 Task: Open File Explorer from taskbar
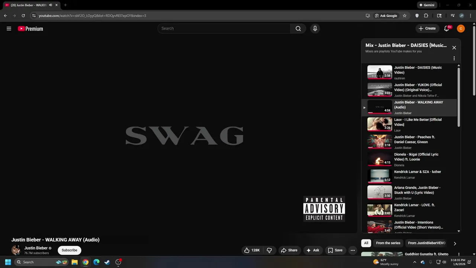(74, 262)
